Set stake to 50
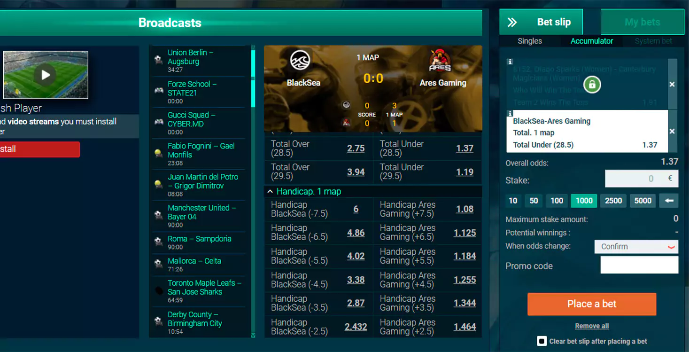689x352 pixels. [x=534, y=201]
